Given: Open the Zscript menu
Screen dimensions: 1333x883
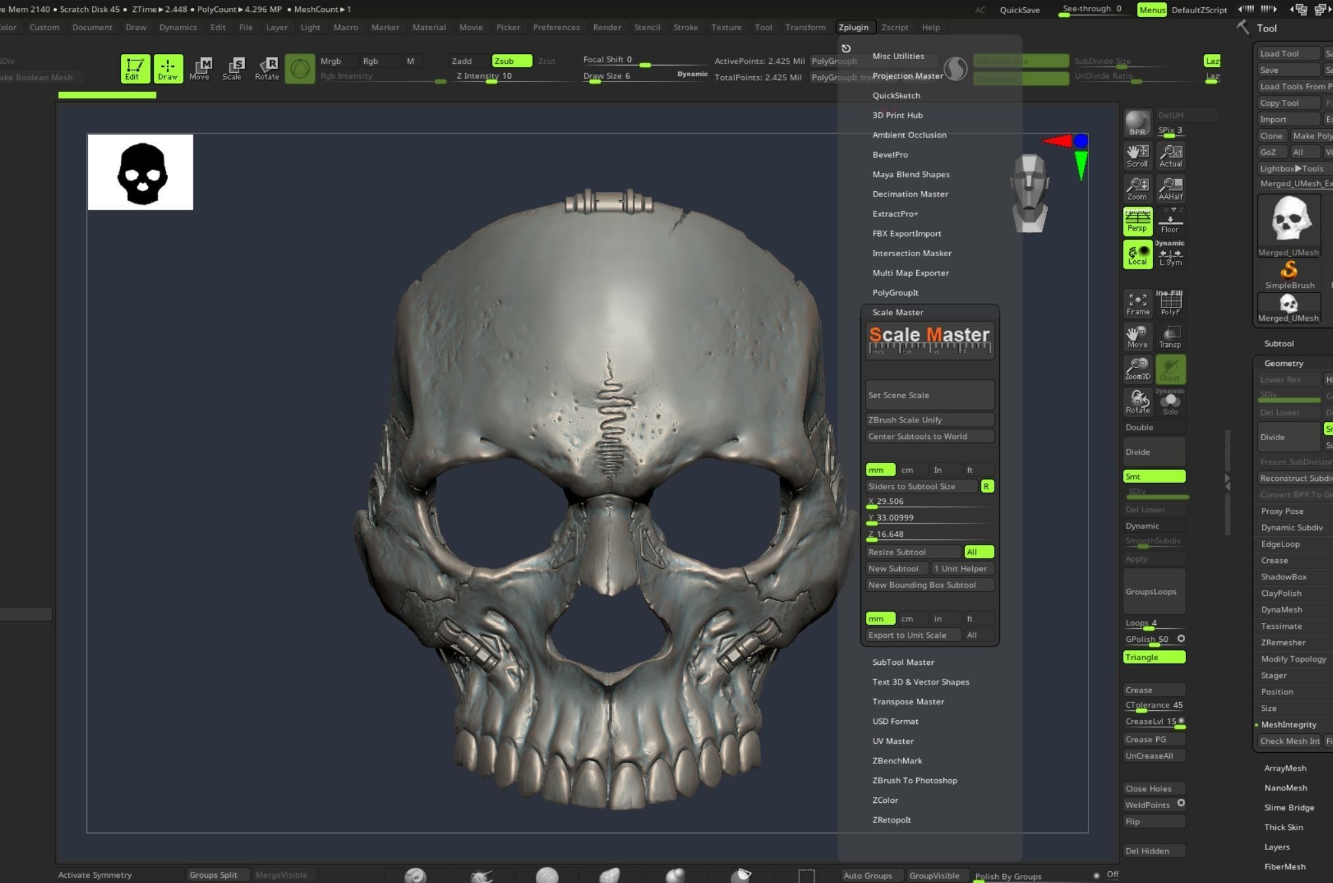Looking at the screenshot, I should tap(895, 27).
